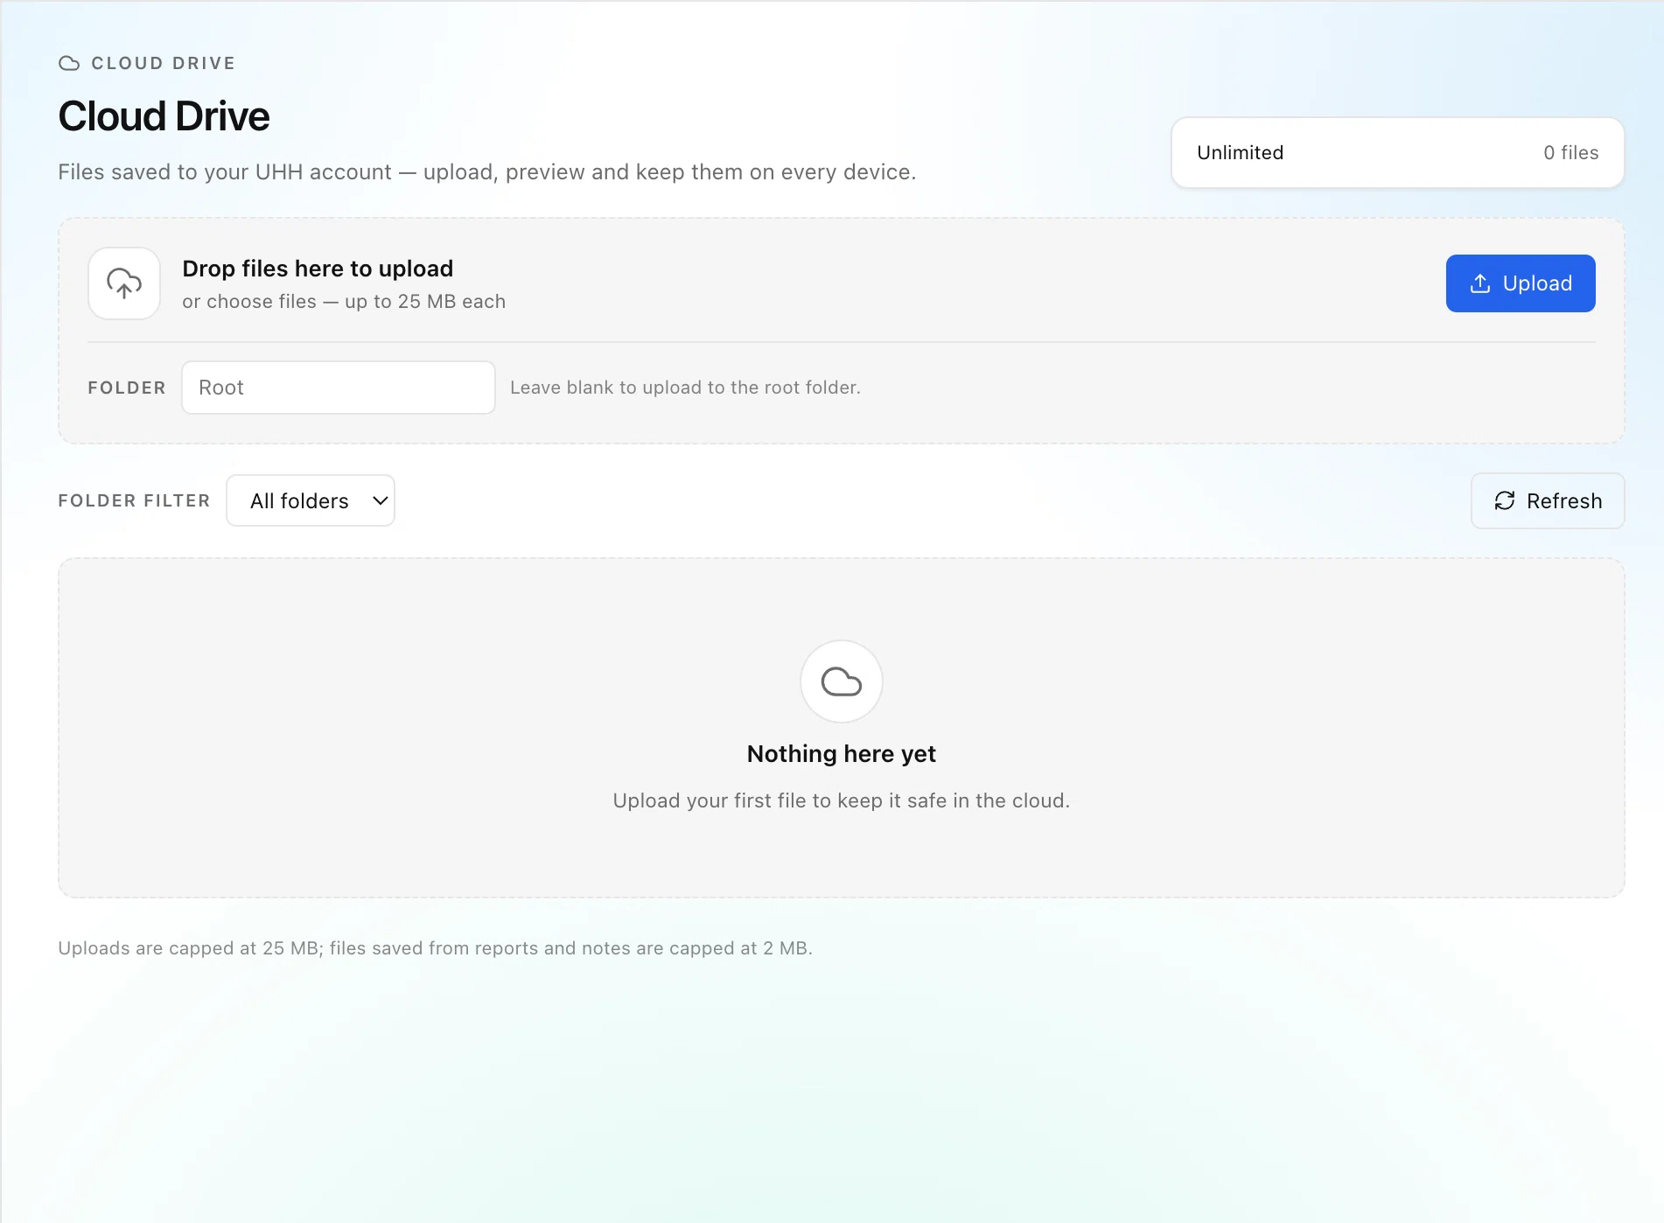This screenshot has width=1664, height=1223.
Task: Click the FOLDER label beside the Root field
Action: tap(127, 388)
